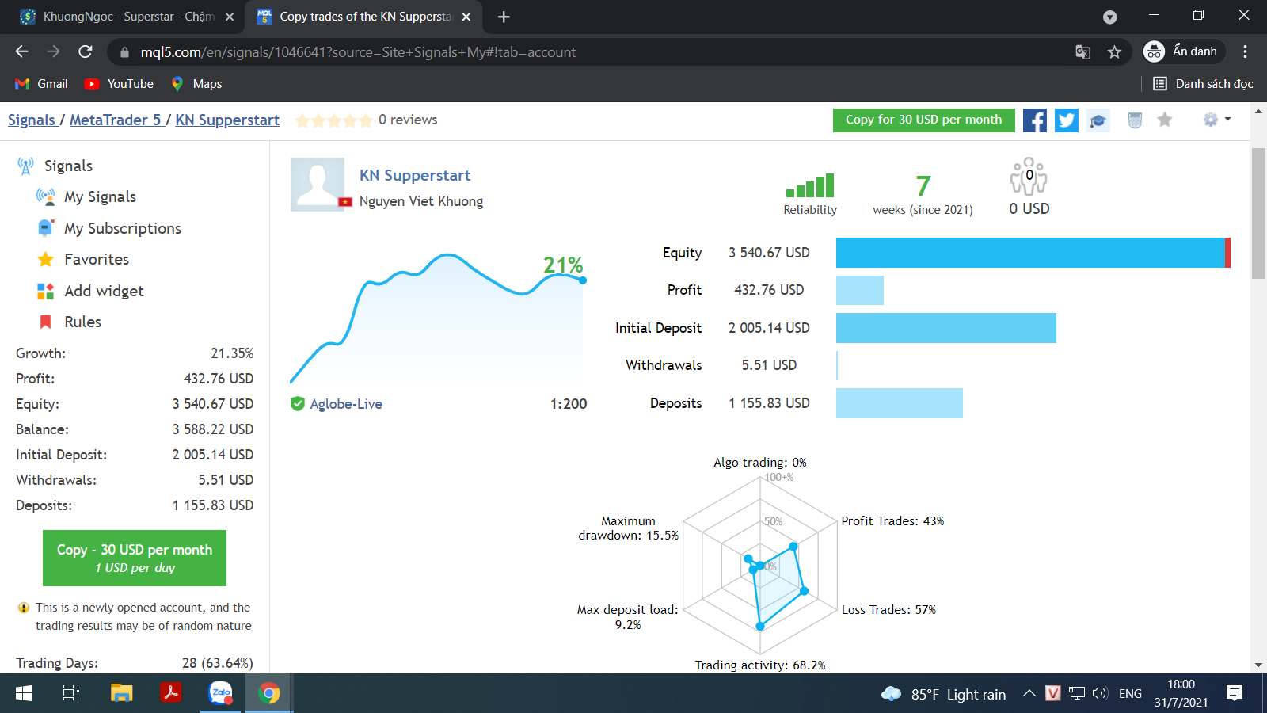Click the Signals breadcrumb link
The width and height of the screenshot is (1267, 713).
32,120
